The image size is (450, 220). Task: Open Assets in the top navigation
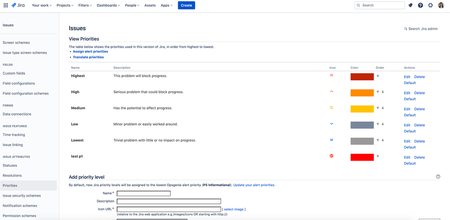pos(150,5)
